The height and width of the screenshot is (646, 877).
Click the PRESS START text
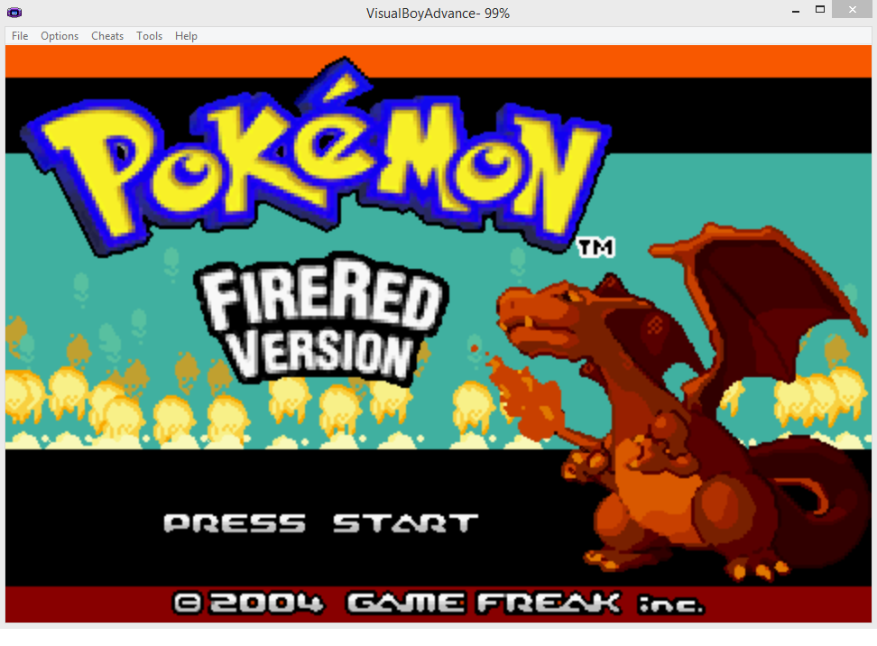pos(320,523)
